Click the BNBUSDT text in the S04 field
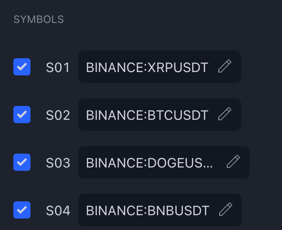Viewport: 282px width, 230px height. [x=179, y=211]
